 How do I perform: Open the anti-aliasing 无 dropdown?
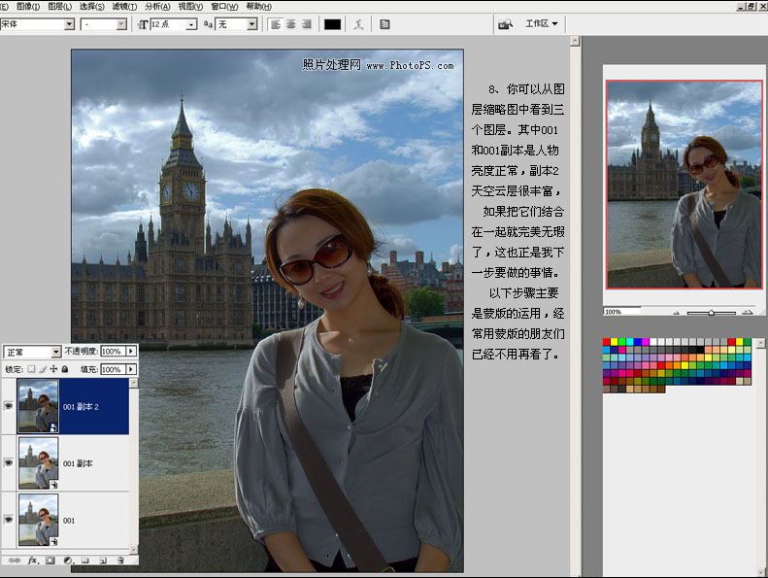coord(251,24)
